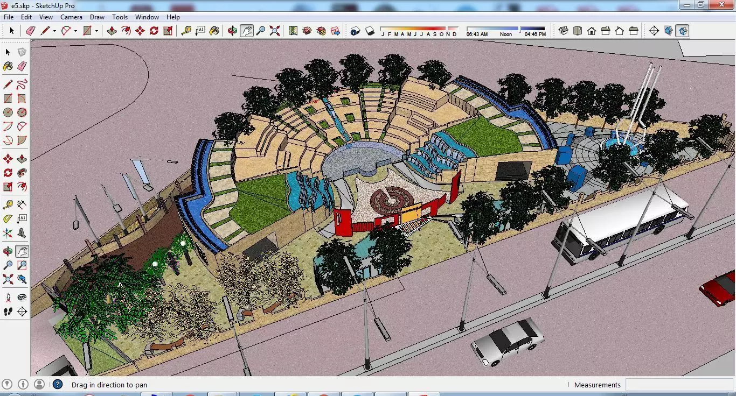The width and height of the screenshot is (736, 396).
Task: Select the Look Around eye tool
Action: tap(22, 298)
